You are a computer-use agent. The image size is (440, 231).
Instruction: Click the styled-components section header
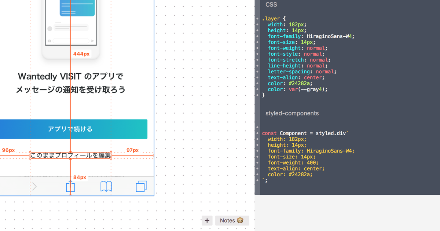pos(292,113)
